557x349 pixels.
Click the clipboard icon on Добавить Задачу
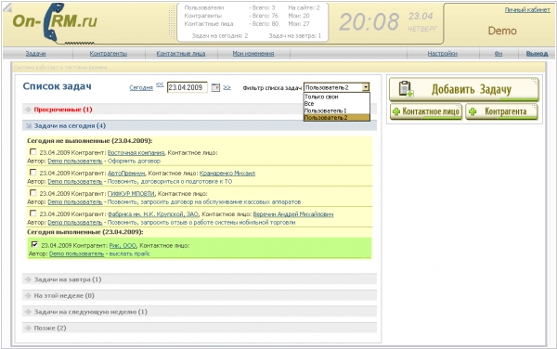pyautogui.click(x=406, y=89)
